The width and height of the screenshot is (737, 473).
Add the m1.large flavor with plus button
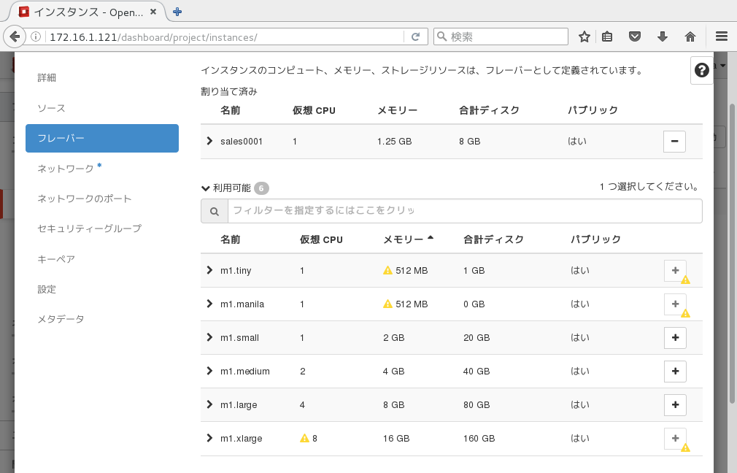tap(675, 404)
